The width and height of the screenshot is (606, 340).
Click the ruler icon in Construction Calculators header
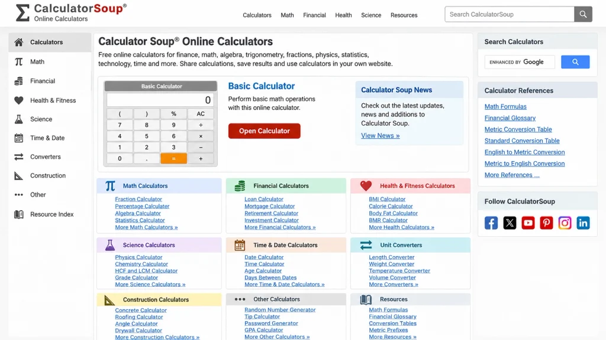tap(109, 299)
